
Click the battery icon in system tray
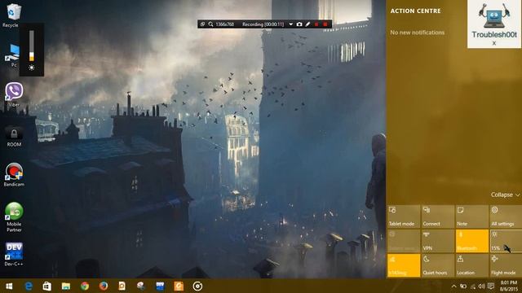pyautogui.click(x=463, y=286)
